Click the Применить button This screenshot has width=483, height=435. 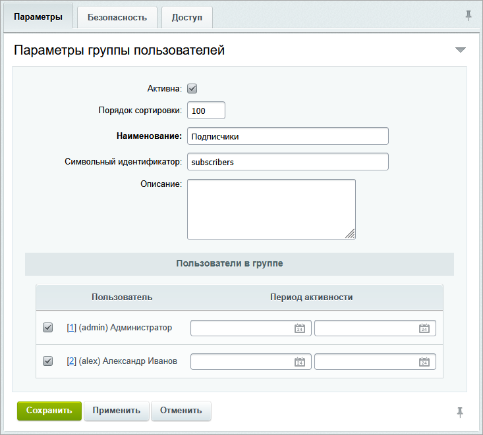click(x=116, y=411)
